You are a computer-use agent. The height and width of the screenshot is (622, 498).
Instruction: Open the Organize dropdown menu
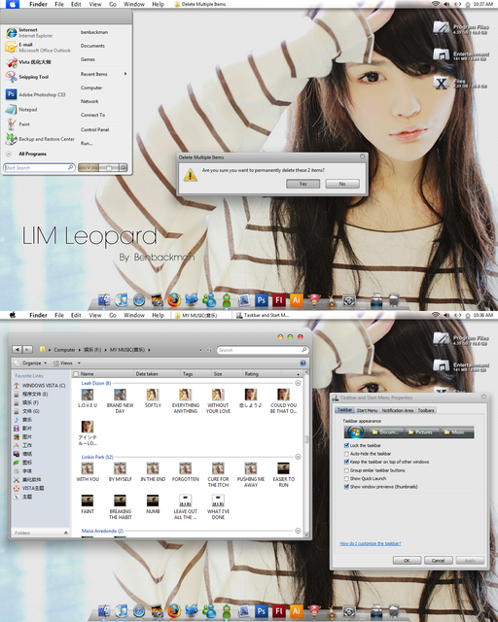click(30, 363)
